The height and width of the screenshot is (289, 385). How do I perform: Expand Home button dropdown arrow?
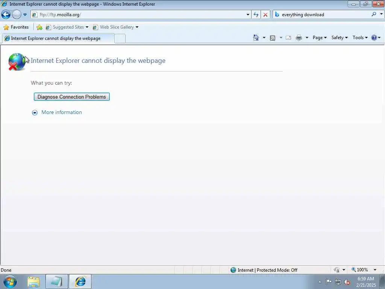click(x=264, y=38)
